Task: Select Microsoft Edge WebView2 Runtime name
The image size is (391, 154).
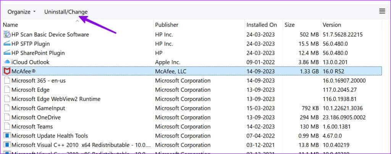Action: (56, 99)
